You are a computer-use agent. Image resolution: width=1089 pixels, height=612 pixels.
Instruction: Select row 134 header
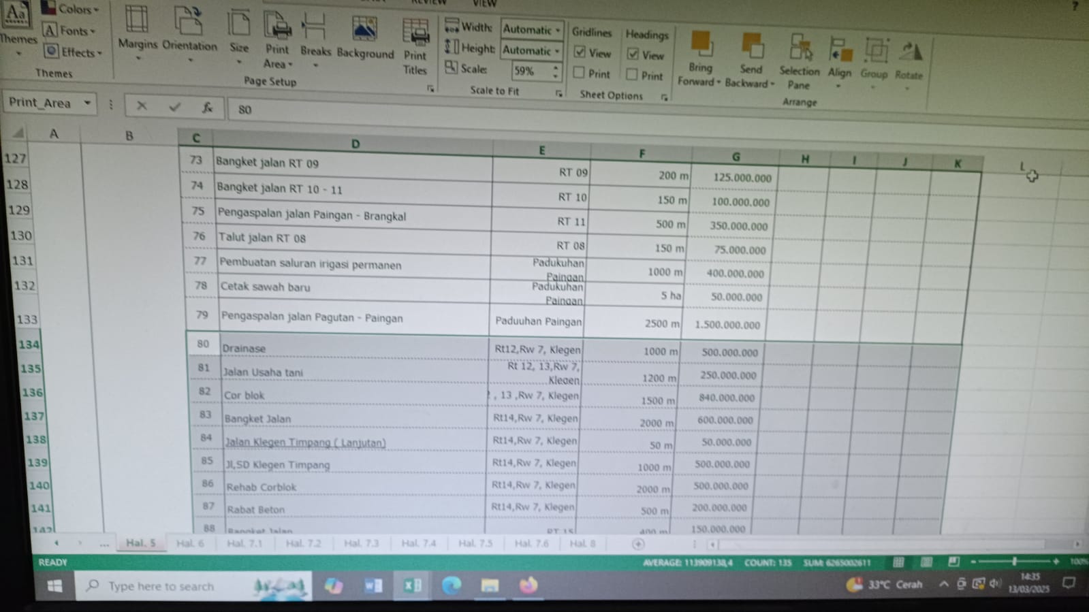click(x=29, y=344)
